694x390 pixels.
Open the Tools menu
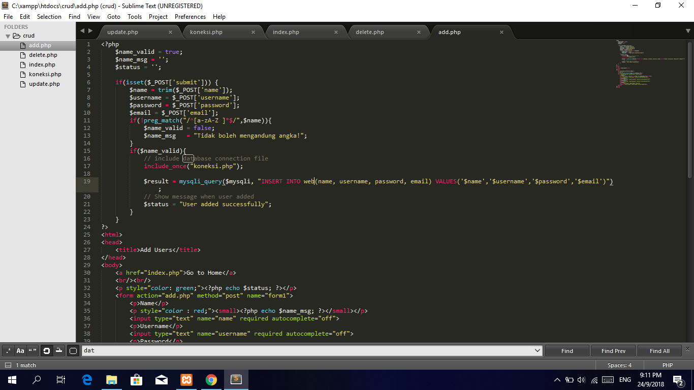tap(135, 16)
